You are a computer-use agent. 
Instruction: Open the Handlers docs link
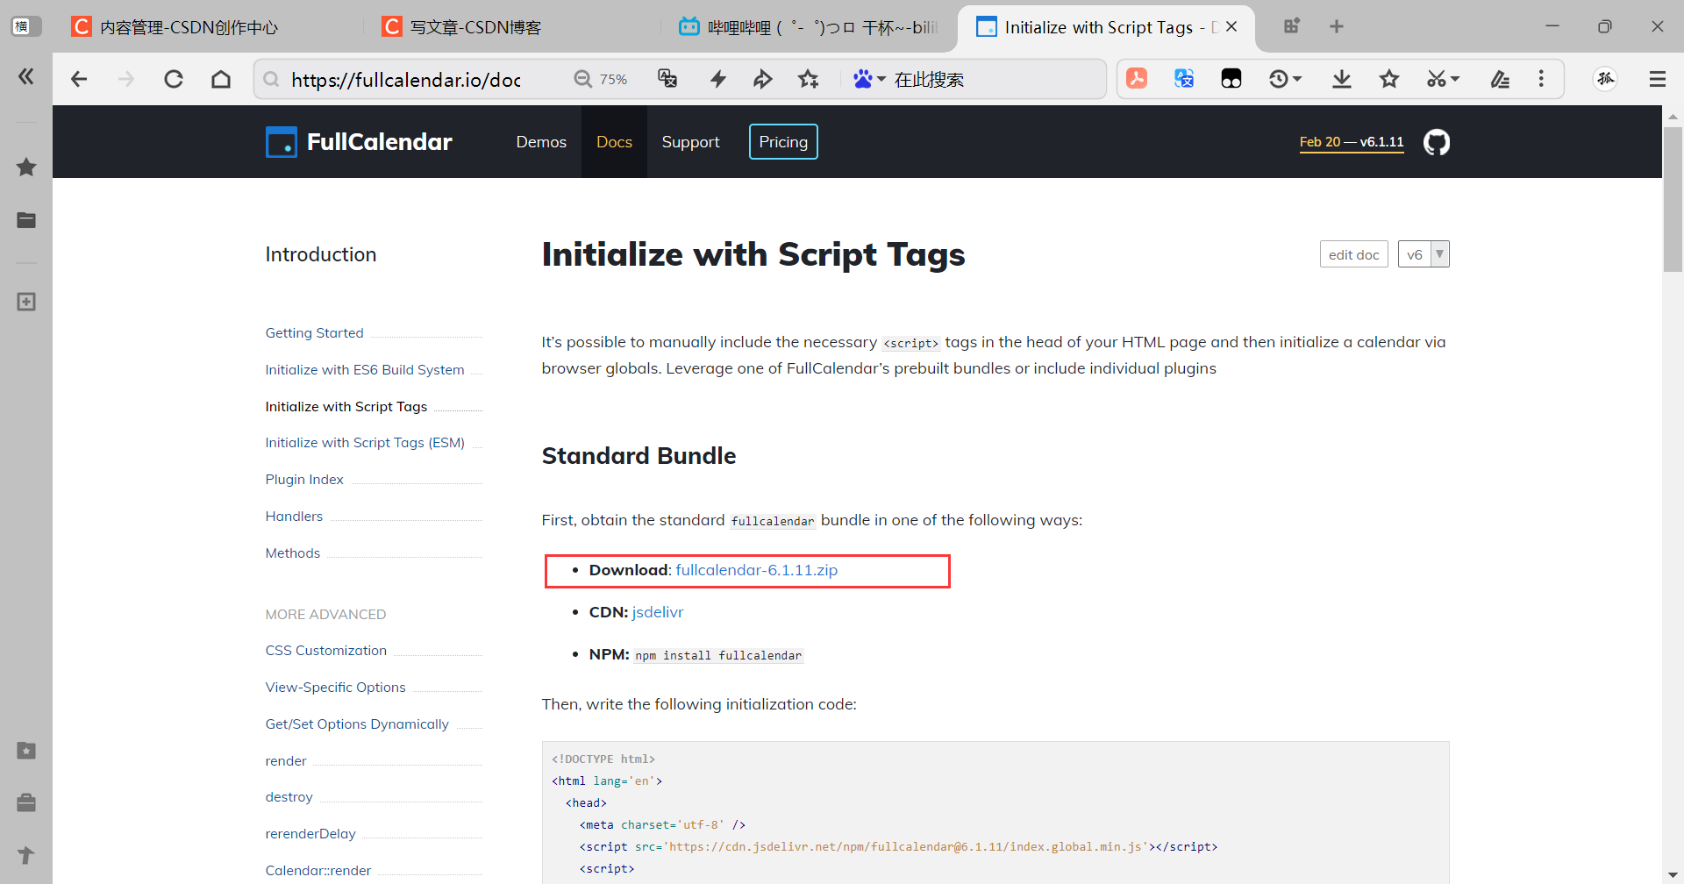pyautogui.click(x=294, y=517)
